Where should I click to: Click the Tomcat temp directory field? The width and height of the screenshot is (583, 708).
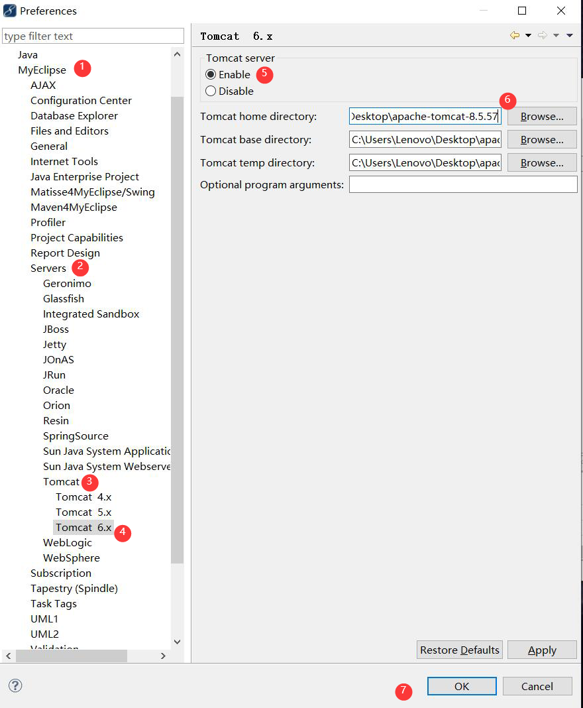425,162
